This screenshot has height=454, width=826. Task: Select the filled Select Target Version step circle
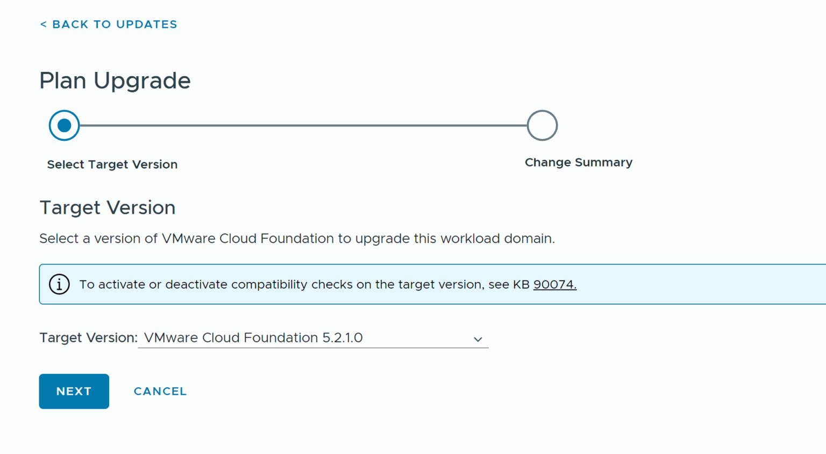pyautogui.click(x=64, y=125)
